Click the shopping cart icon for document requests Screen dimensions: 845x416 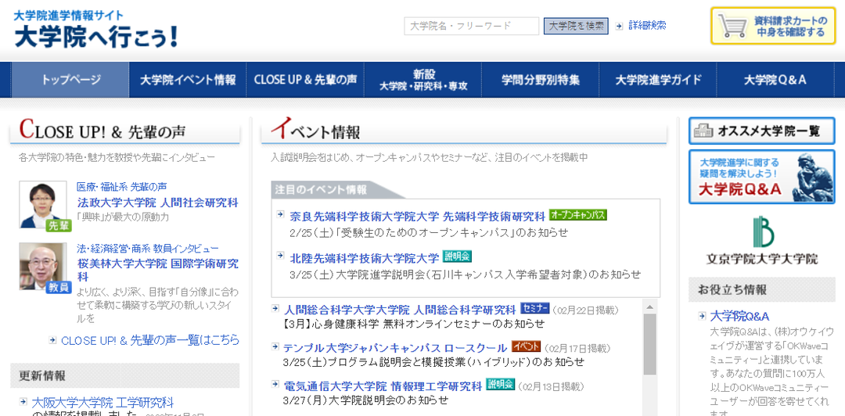pos(732,26)
